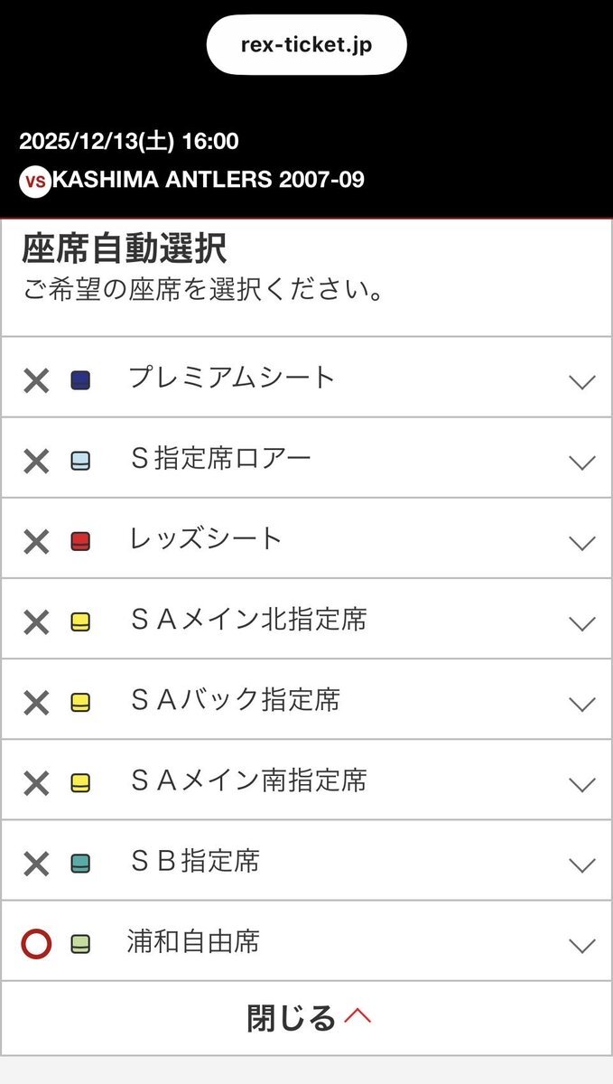The height and width of the screenshot is (1084, 613).
Task: Select the 浦和自由席 seat label
Action: tap(193, 942)
